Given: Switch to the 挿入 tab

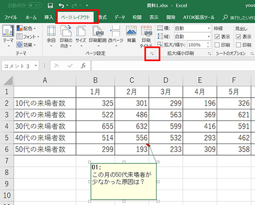Looking at the screenshot, I should (48, 17).
